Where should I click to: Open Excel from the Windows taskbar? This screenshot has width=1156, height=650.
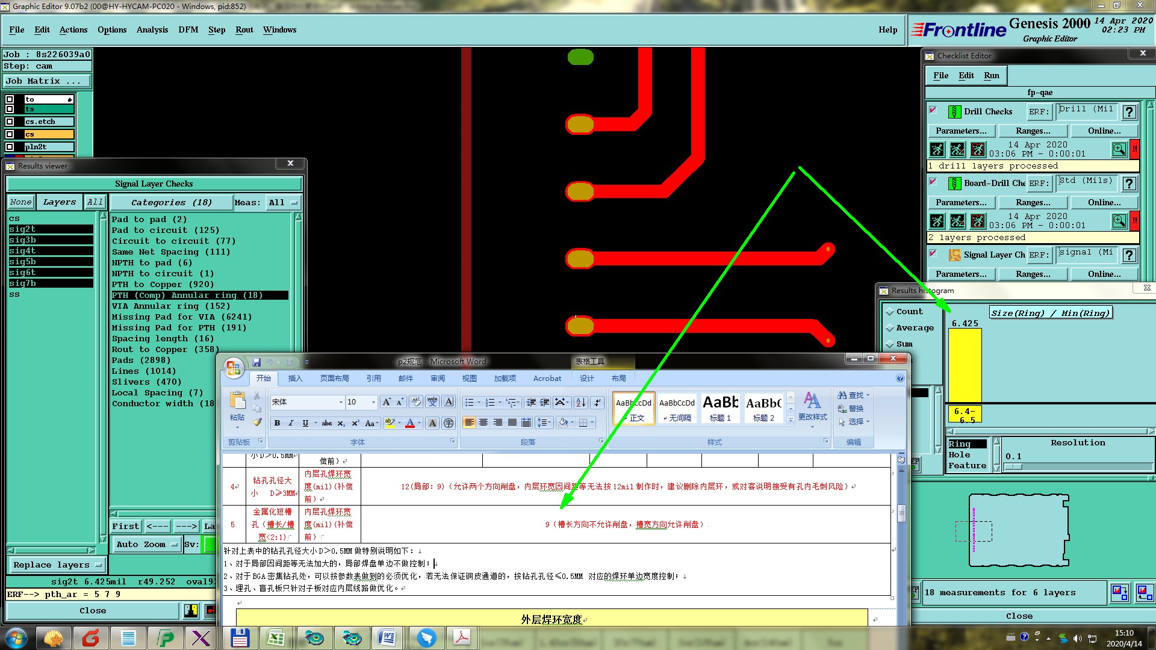tap(276, 638)
